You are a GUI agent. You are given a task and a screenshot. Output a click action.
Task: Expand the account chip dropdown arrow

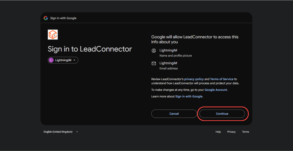tap(74, 60)
